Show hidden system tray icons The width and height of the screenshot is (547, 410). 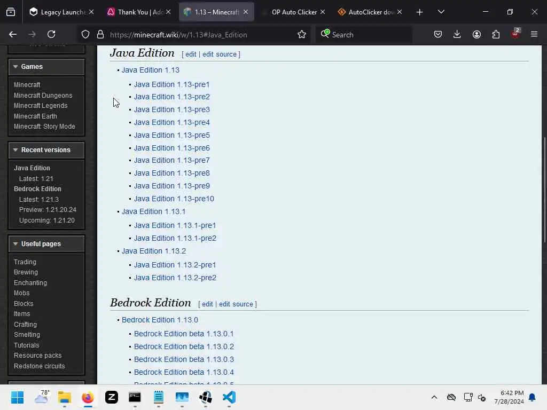[x=434, y=397]
